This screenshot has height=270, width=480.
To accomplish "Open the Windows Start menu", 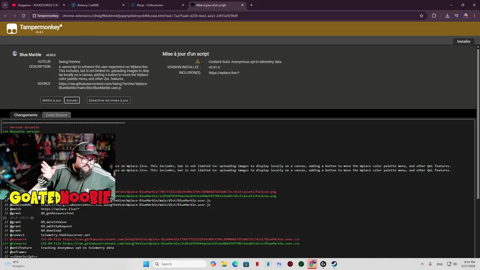I will [x=146, y=264].
